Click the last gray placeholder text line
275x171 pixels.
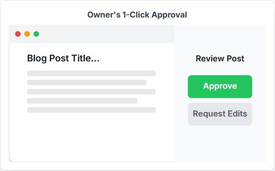pos(92,110)
